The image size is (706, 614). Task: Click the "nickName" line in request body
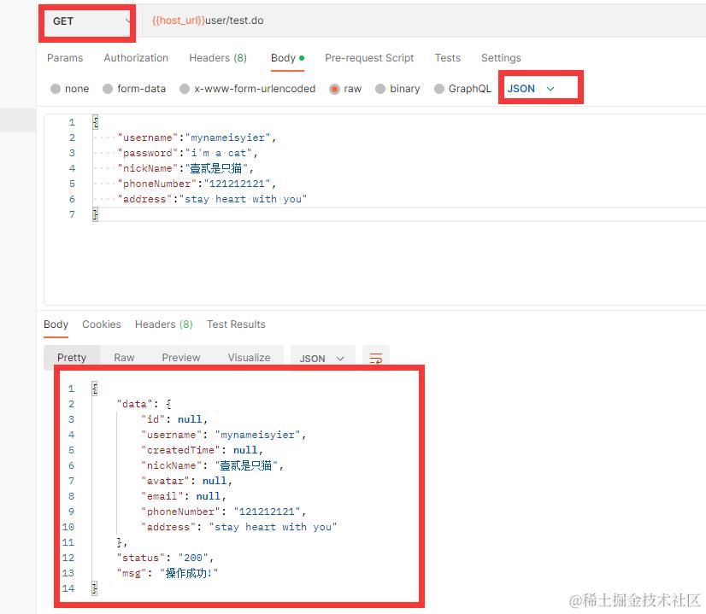185,168
